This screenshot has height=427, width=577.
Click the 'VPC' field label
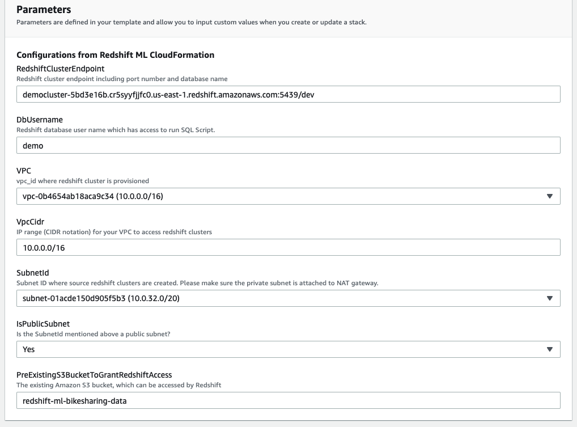point(24,171)
